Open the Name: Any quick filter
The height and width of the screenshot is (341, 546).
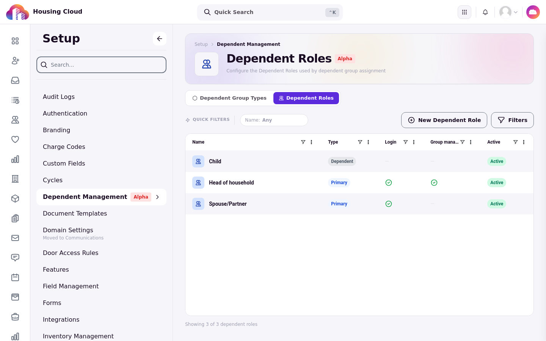coord(274,120)
